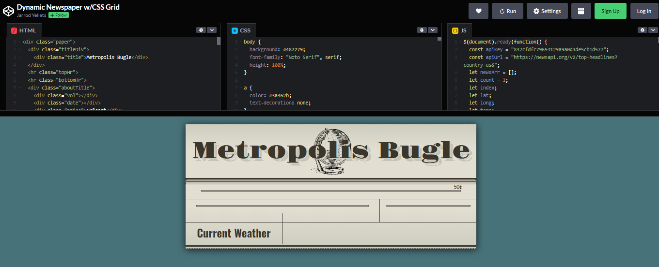Screen dimensions: 659x267
Task: Click the pen title Dynamic Newspaper w/CSS Grid
Action: coord(68,7)
